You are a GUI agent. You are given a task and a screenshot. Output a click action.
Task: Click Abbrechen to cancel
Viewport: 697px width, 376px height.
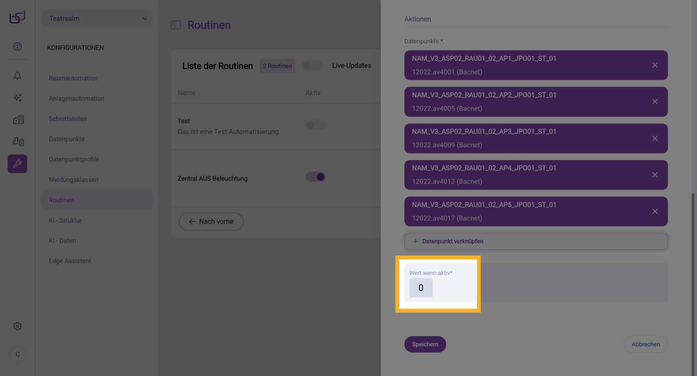point(645,344)
